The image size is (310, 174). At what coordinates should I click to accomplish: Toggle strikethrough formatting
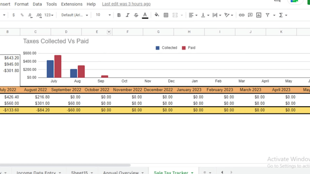[136, 15]
